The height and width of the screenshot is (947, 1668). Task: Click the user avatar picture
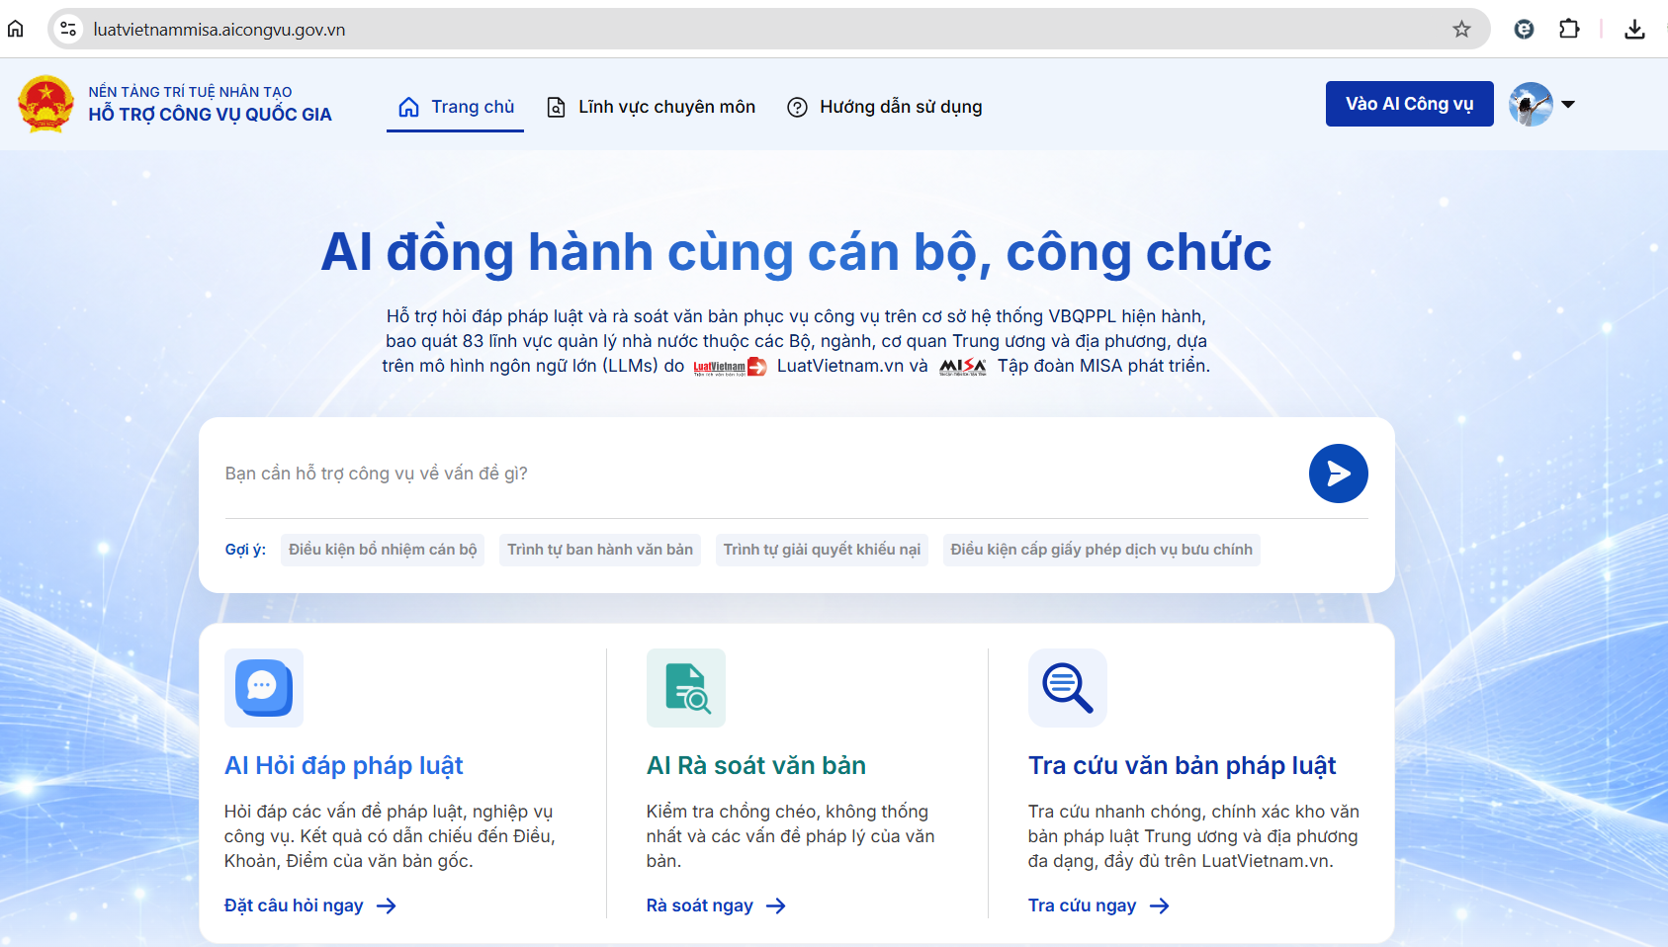[x=1531, y=104]
